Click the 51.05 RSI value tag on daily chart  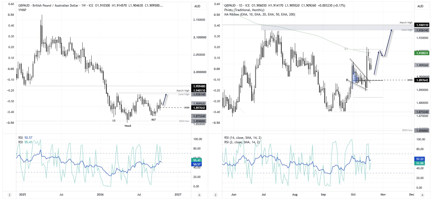pyautogui.click(x=420, y=163)
